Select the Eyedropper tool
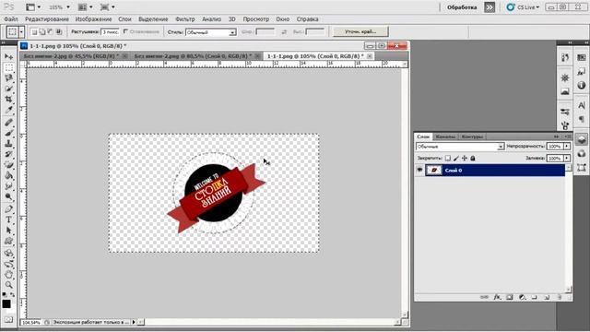Screen dimensions: 590x332 pos(8,110)
